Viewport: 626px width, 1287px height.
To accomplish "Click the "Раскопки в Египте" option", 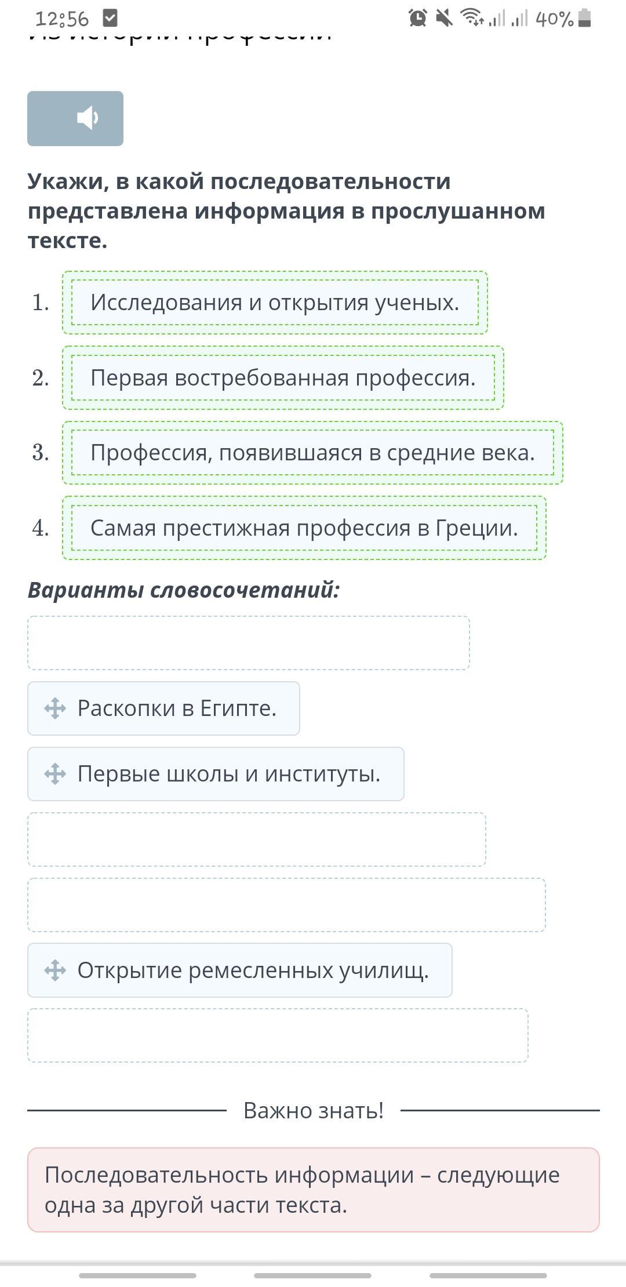I will point(177,708).
